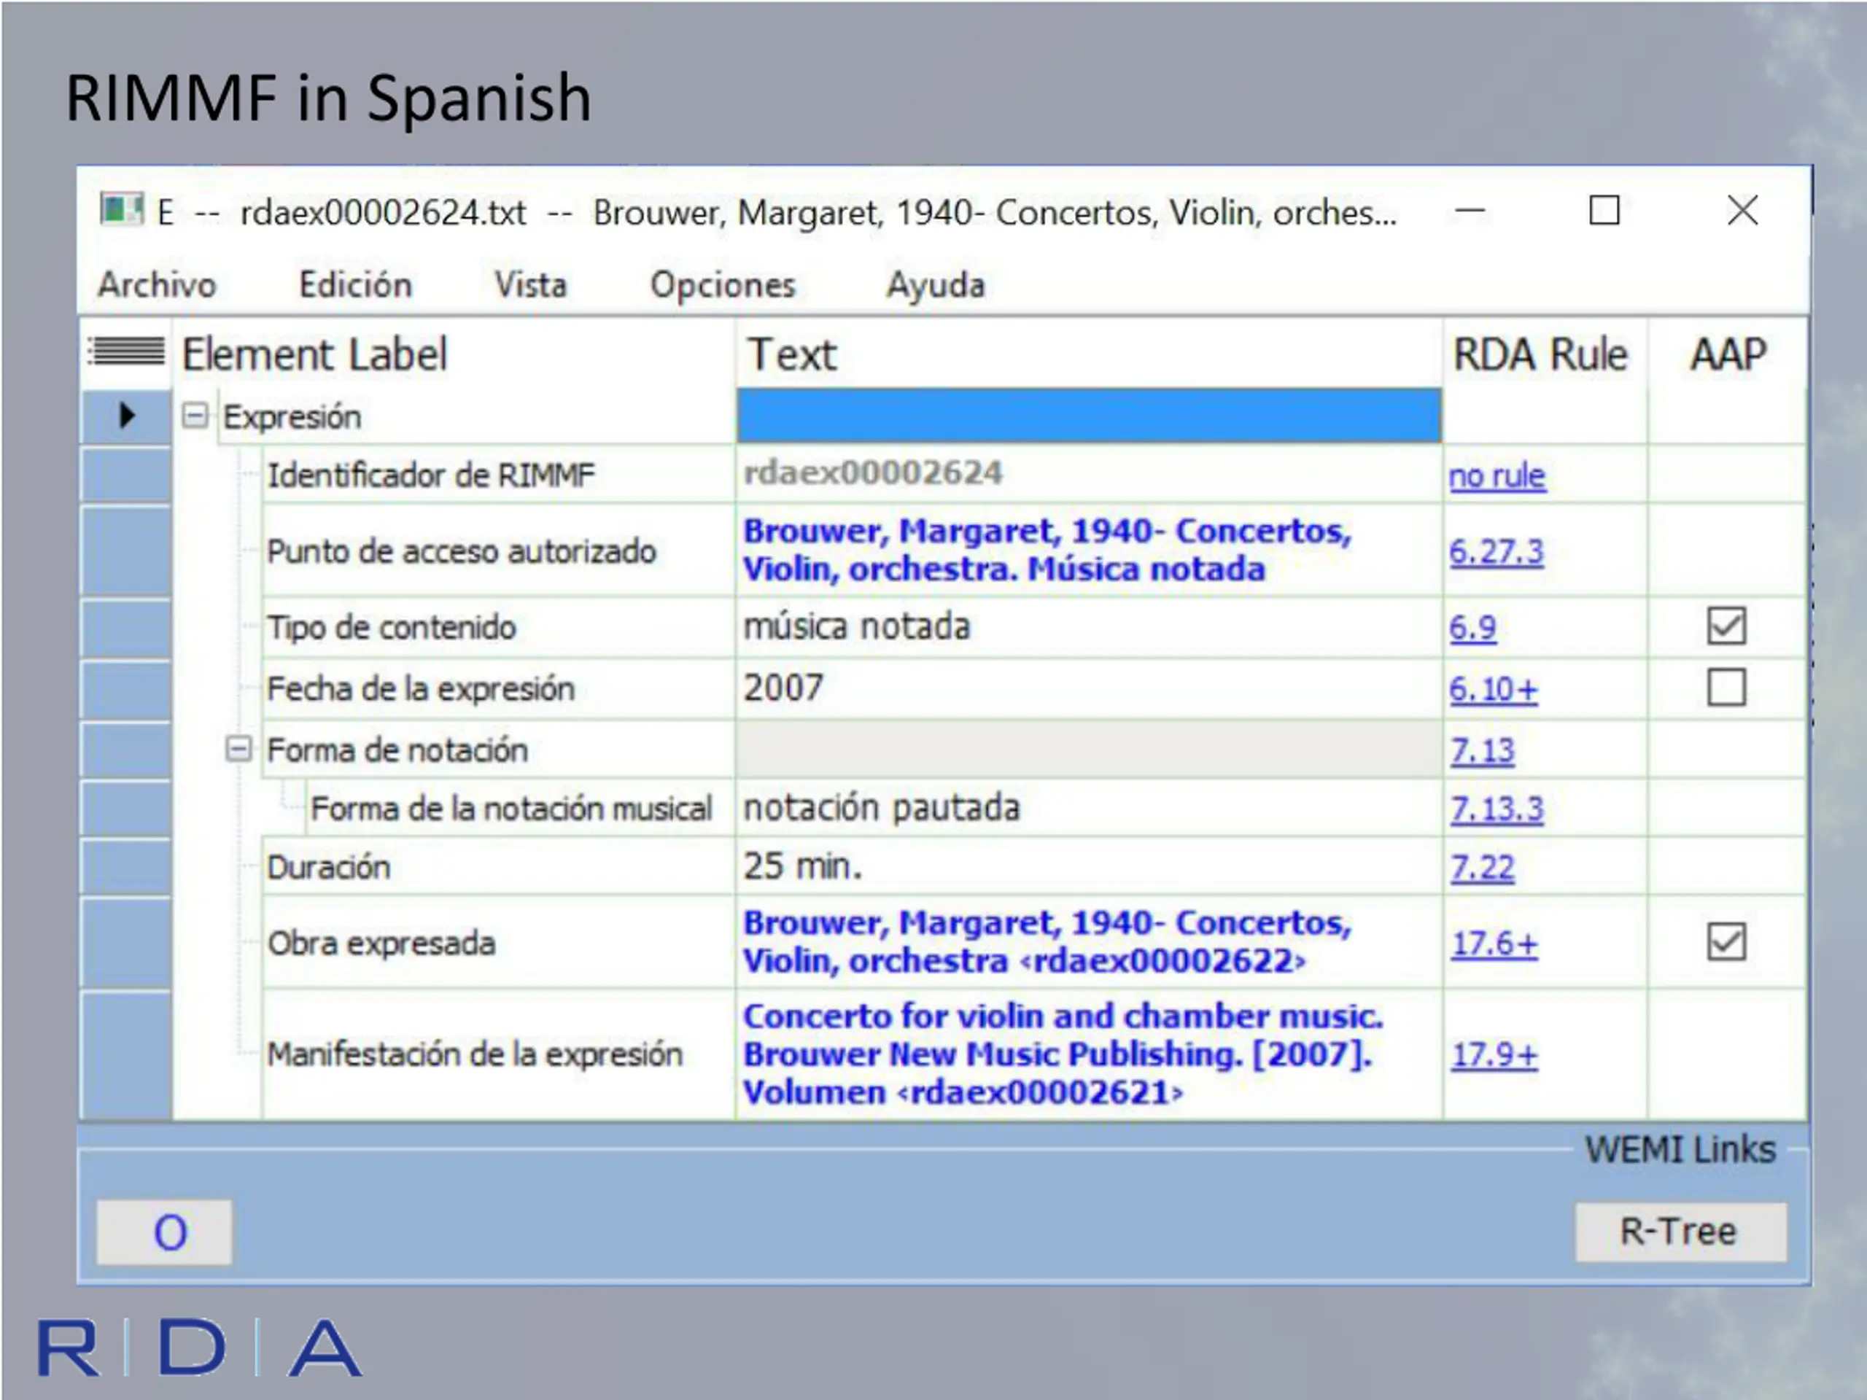Viewport: 1867px width, 1400px height.
Task: Select the highlighted blue Expresión text cell
Action: coord(1089,415)
